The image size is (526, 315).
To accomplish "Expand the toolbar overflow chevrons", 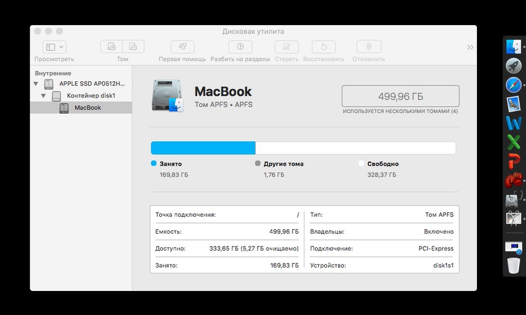I will [470, 47].
